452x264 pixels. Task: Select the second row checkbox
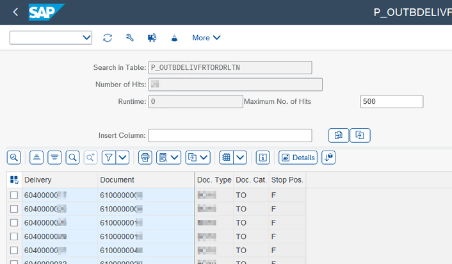[x=14, y=209]
